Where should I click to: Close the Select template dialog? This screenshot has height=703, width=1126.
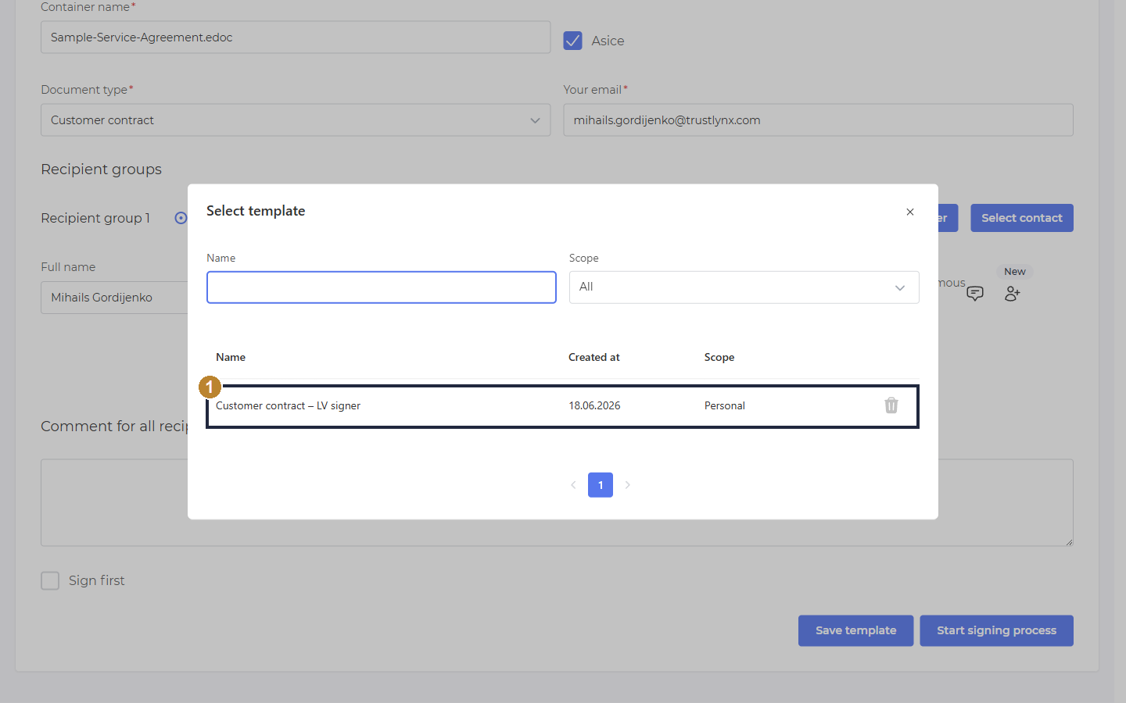click(910, 212)
